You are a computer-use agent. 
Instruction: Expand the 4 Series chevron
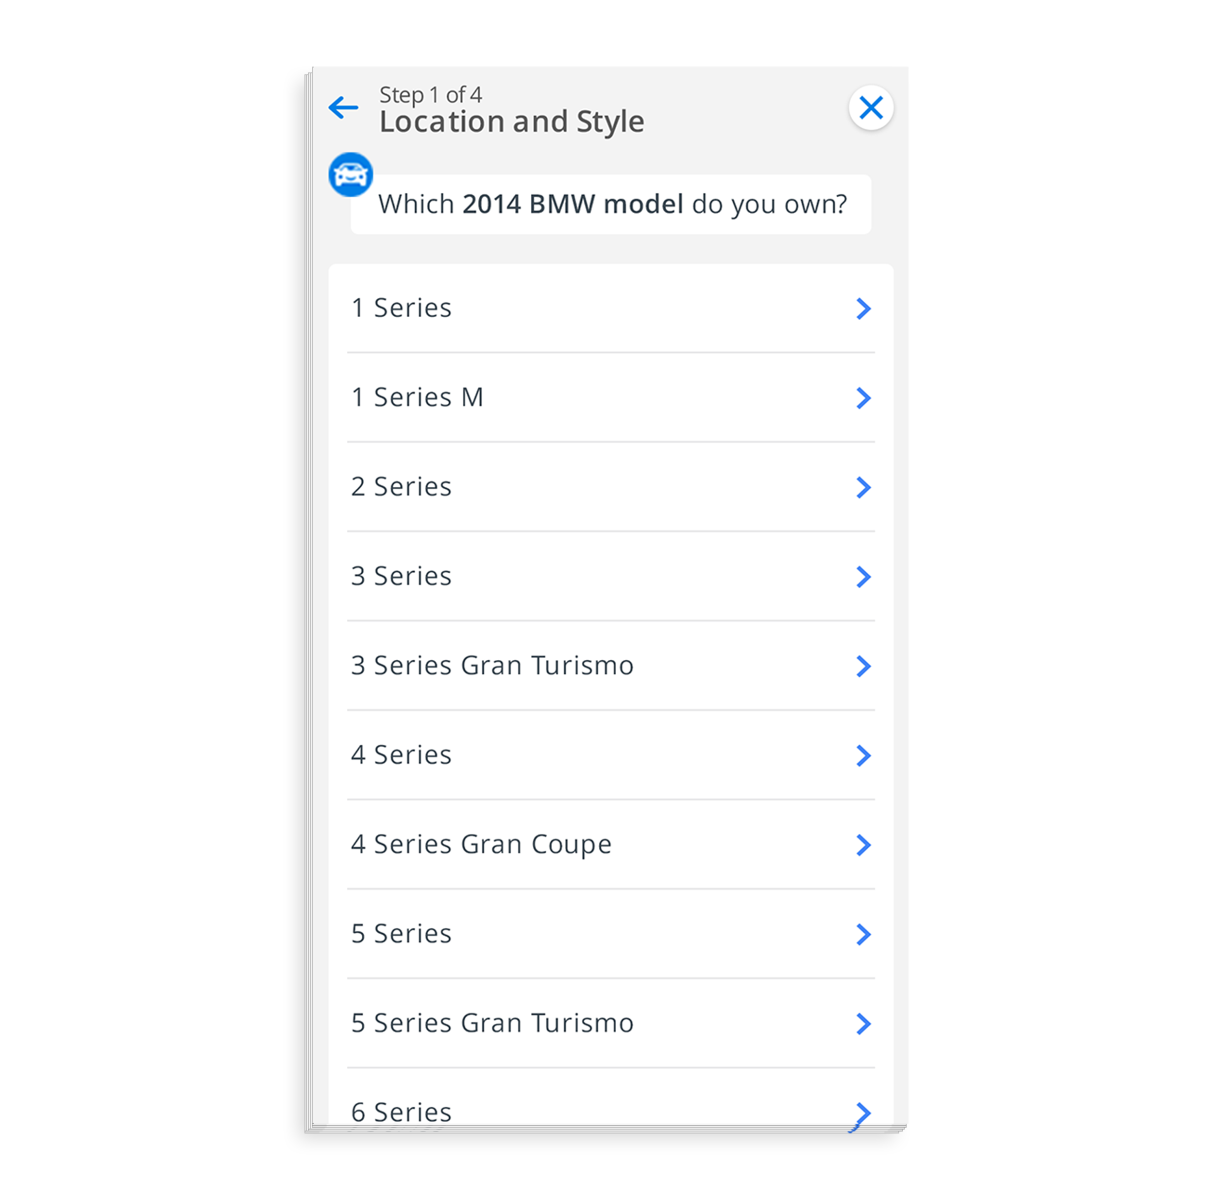click(x=863, y=755)
